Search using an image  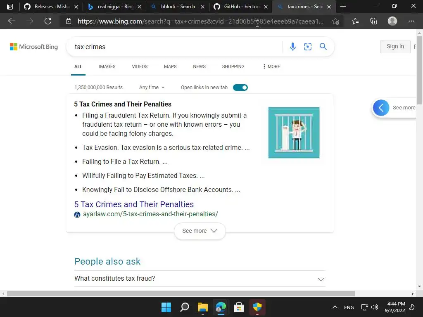click(x=307, y=47)
